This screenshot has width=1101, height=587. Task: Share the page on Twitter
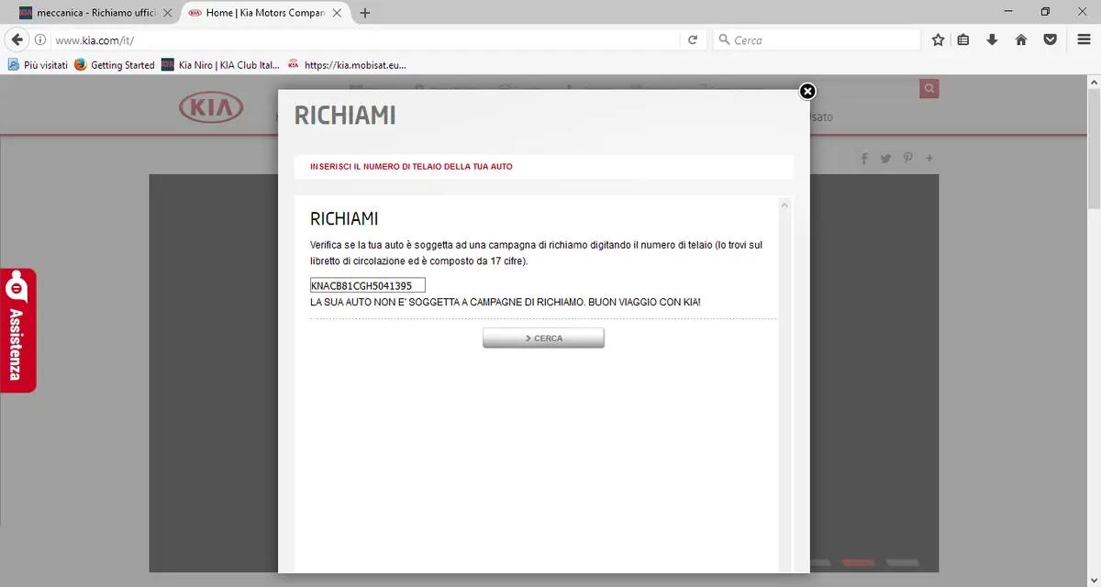pos(885,159)
